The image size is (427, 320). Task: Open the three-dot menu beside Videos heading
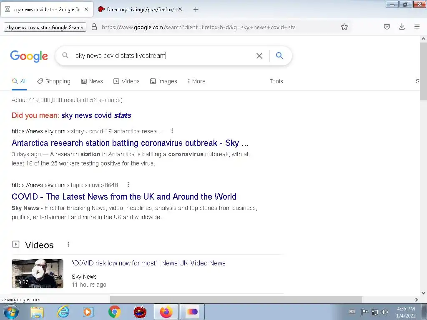coord(68,244)
